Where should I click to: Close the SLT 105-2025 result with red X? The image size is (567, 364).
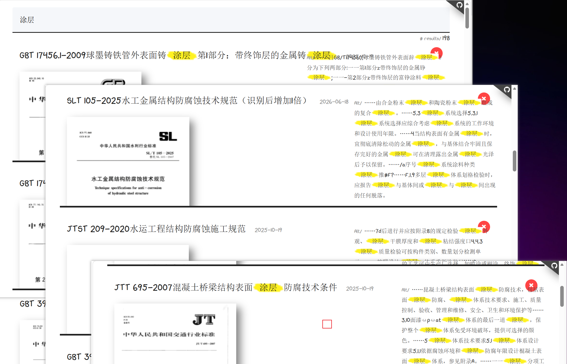pos(484,98)
